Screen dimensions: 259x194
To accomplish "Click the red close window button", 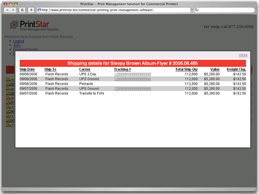I will pos(6,4).
